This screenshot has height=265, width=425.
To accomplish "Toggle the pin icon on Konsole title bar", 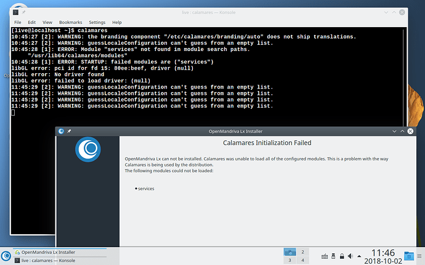I will (23, 12).
